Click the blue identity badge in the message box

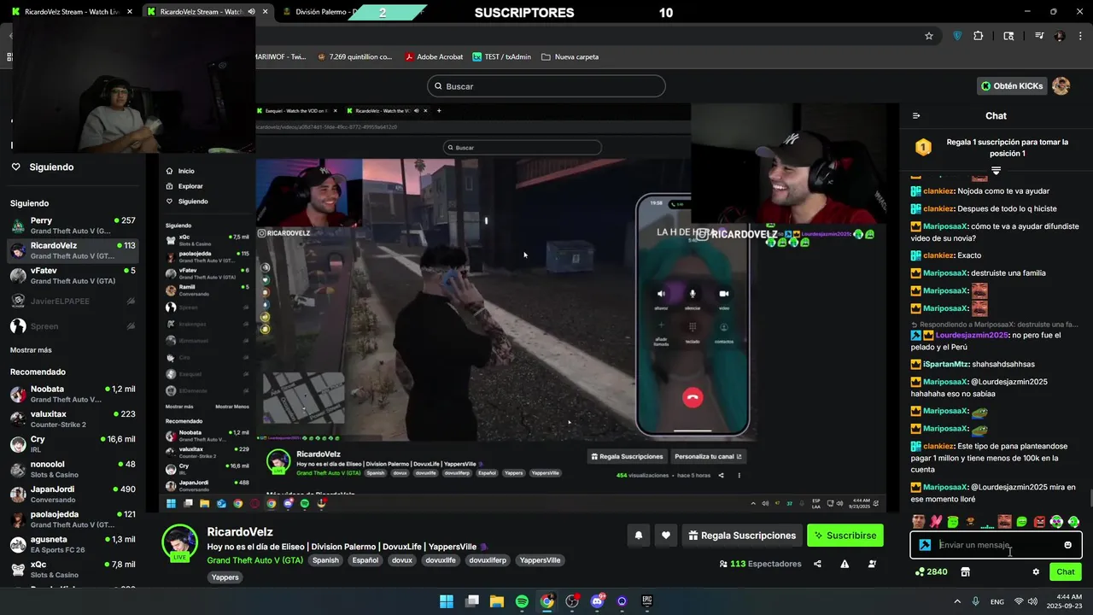[925, 545]
